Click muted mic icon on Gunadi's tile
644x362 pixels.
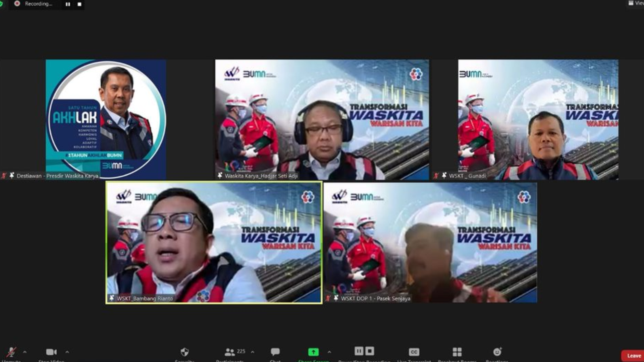point(436,176)
